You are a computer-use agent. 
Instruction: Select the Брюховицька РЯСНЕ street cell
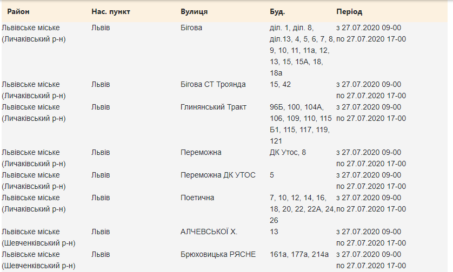218,254
